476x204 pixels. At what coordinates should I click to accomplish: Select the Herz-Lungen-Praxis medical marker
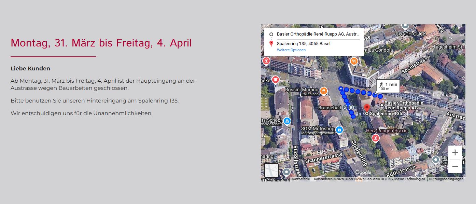(376, 138)
